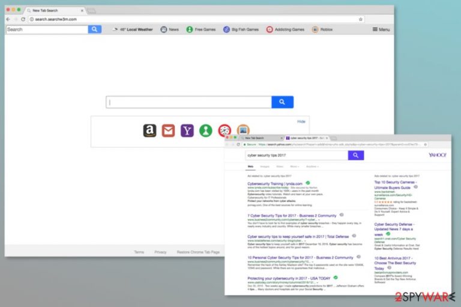Image resolution: width=461 pixels, height=307 pixels.
Task: Click the browser back arrow in main window
Action: (x=8, y=19)
